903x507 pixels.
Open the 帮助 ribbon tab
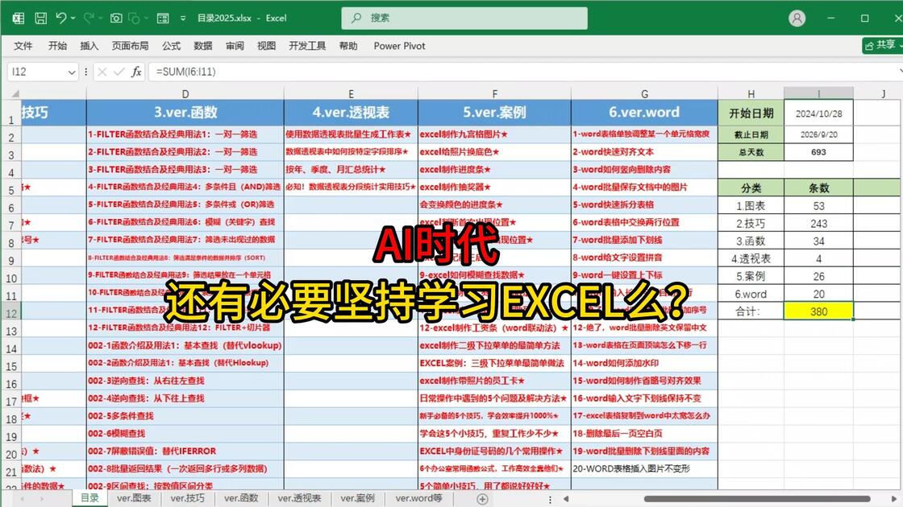pos(347,46)
